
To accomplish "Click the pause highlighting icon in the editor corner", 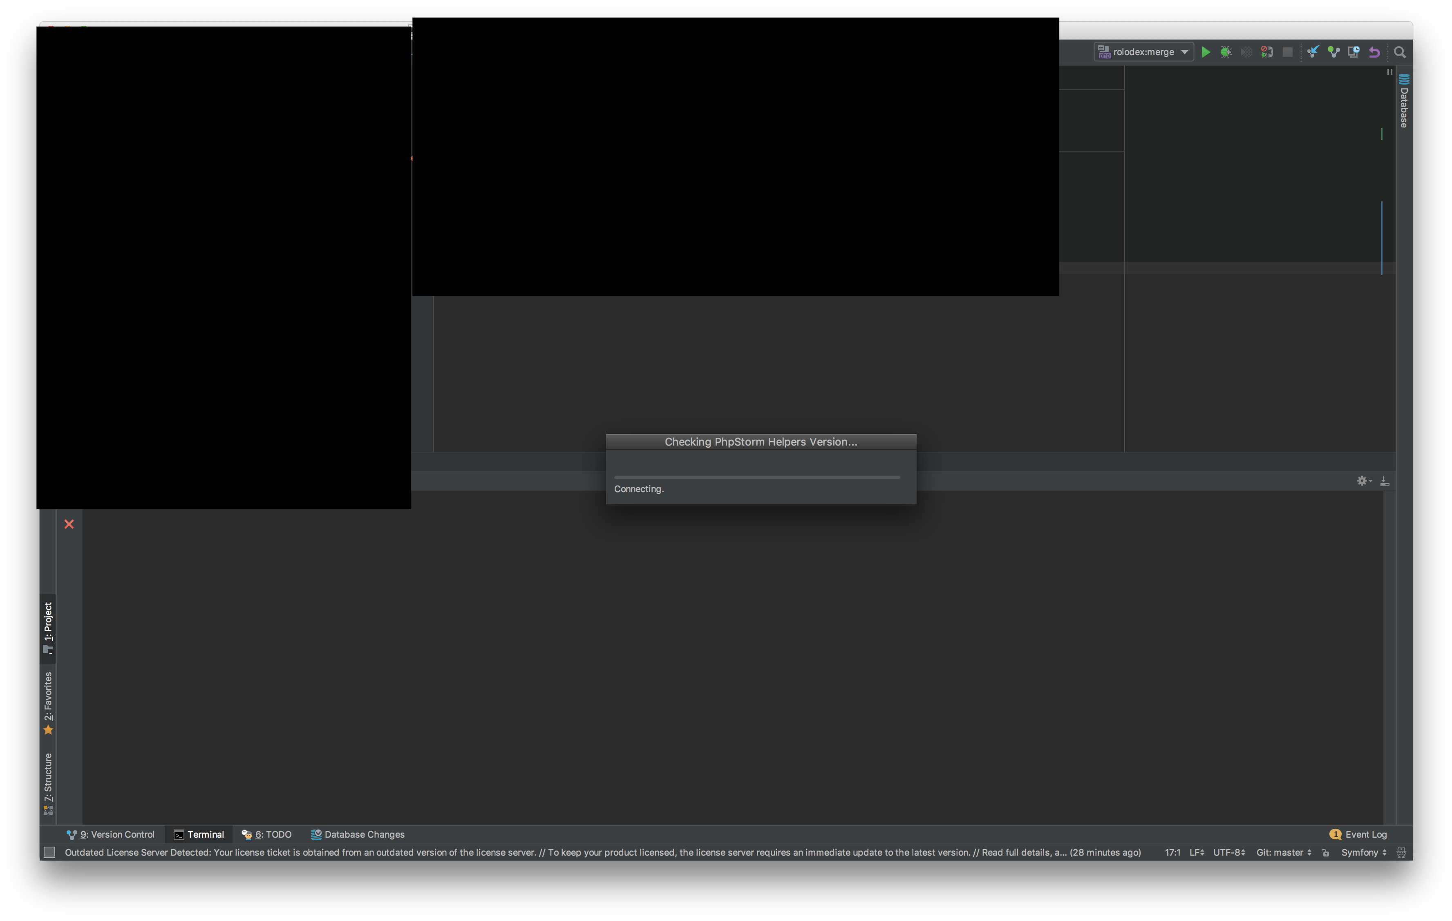I will (1389, 72).
